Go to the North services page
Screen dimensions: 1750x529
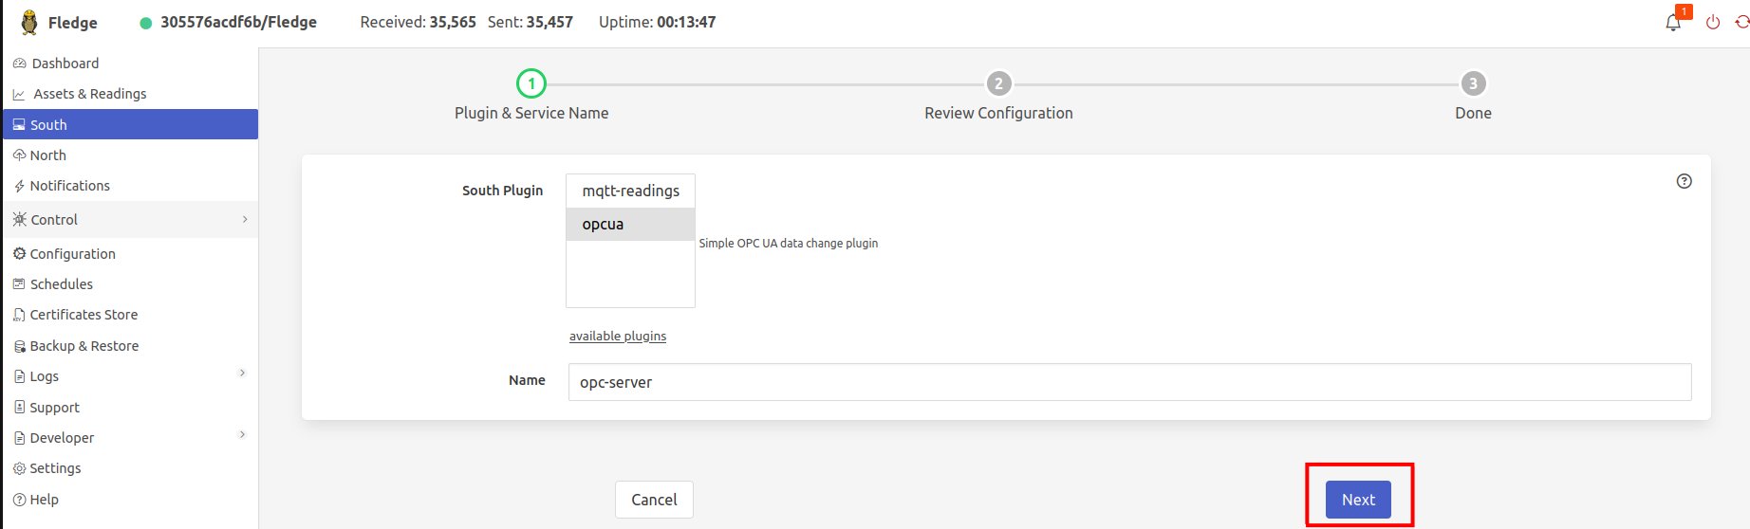pyautogui.click(x=47, y=155)
